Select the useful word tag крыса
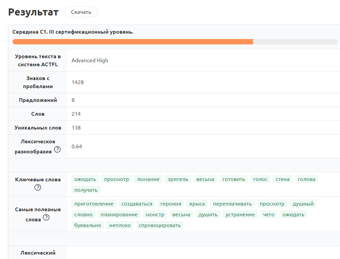This screenshot has width=340, height=259. coord(197,204)
